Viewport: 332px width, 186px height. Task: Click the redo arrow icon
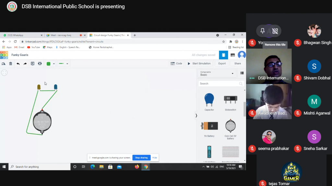pyautogui.click(x=25, y=64)
